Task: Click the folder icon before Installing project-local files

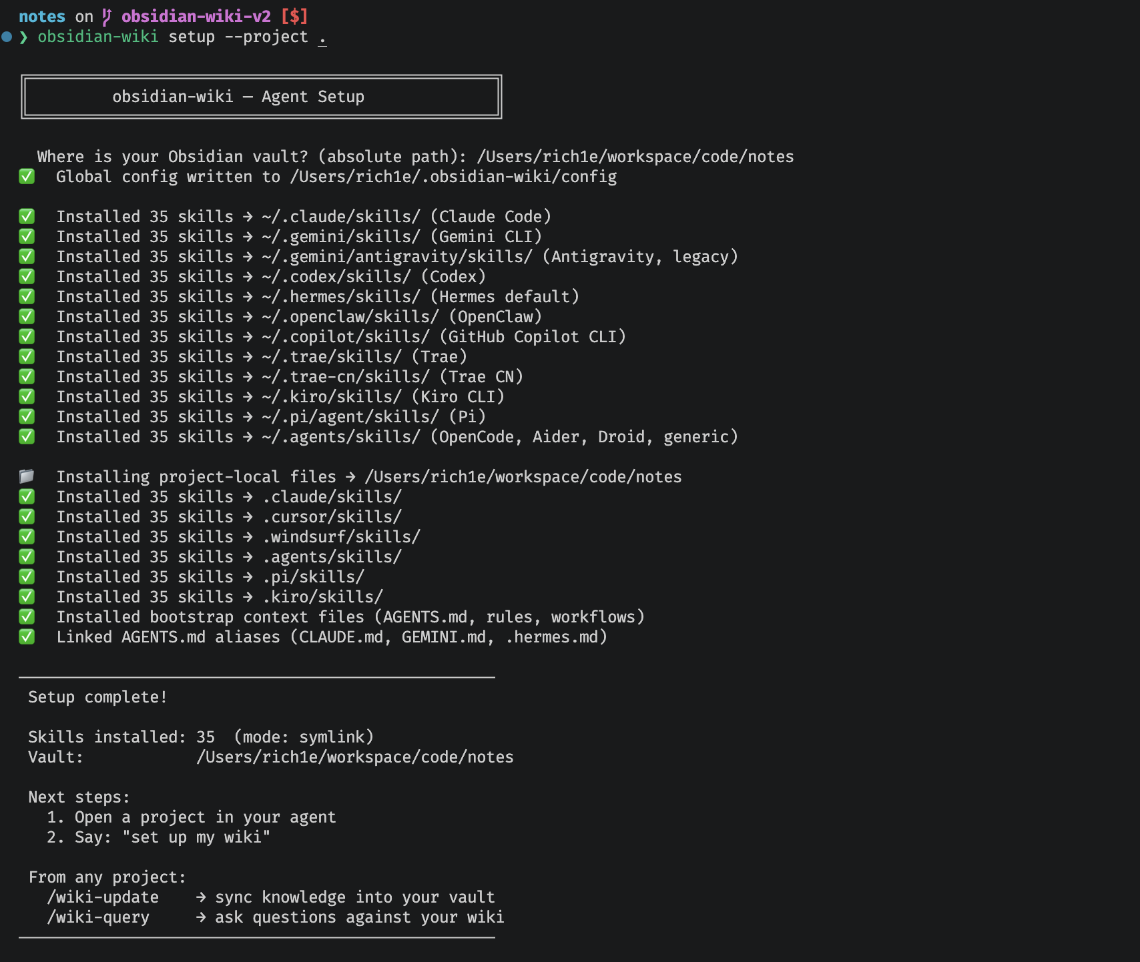Action: 27,476
